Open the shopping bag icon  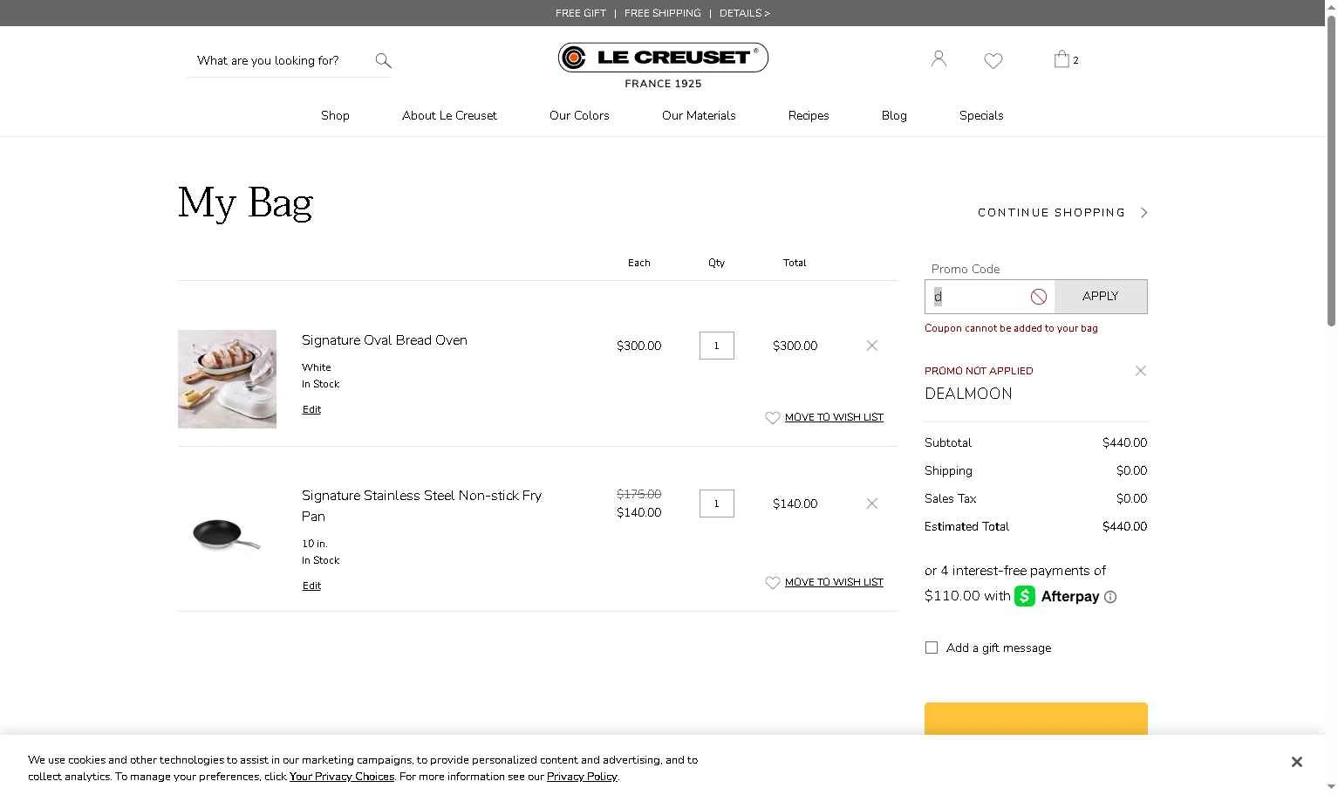pos(1062,58)
